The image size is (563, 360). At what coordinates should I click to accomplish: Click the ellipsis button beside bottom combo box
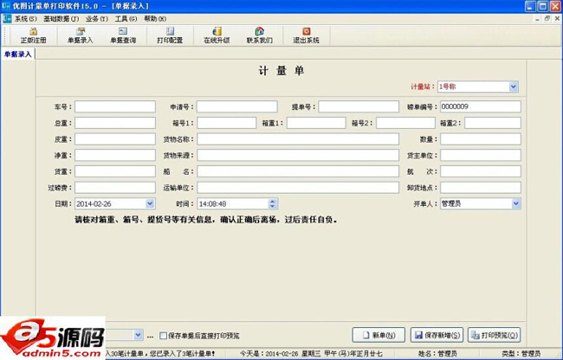click(x=150, y=336)
